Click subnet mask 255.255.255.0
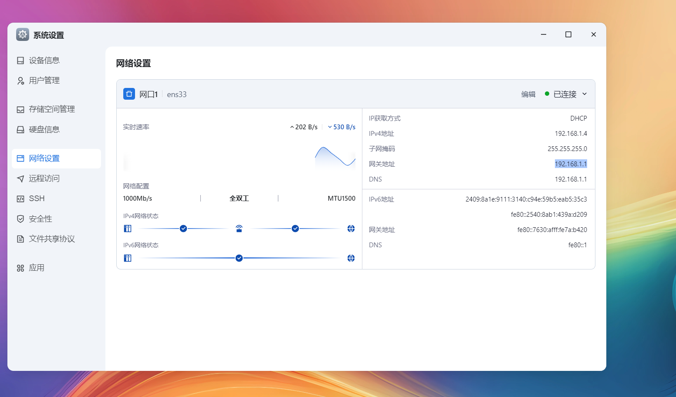 click(x=567, y=149)
